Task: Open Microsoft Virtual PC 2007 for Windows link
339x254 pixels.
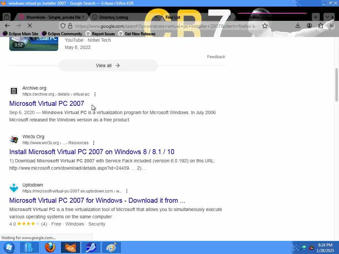Action: (97, 200)
